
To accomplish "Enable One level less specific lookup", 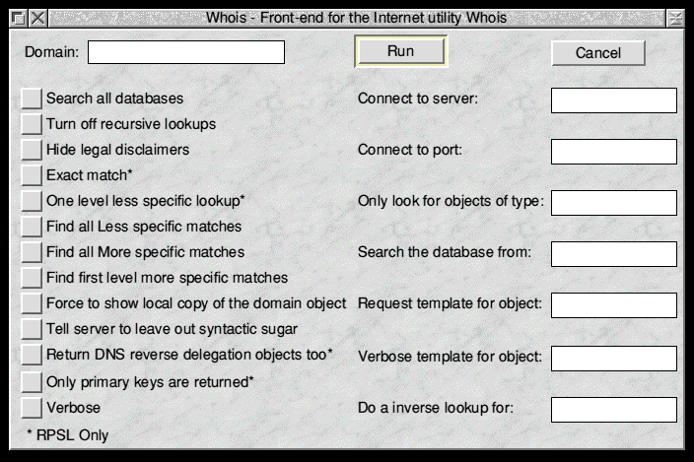I will pyautogui.click(x=32, y=201).
